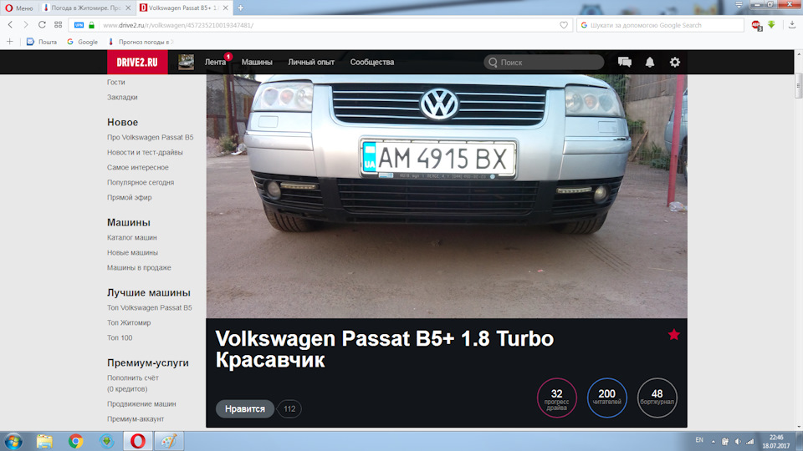Image resolution: width=803 pixels, height=451 pixels.
Task: Open site settings gear icon
Action: coord(675,62)
